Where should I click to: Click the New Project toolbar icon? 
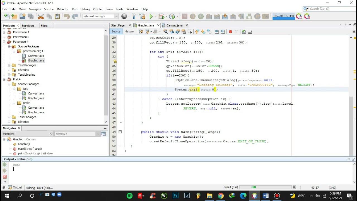point(14,16)
